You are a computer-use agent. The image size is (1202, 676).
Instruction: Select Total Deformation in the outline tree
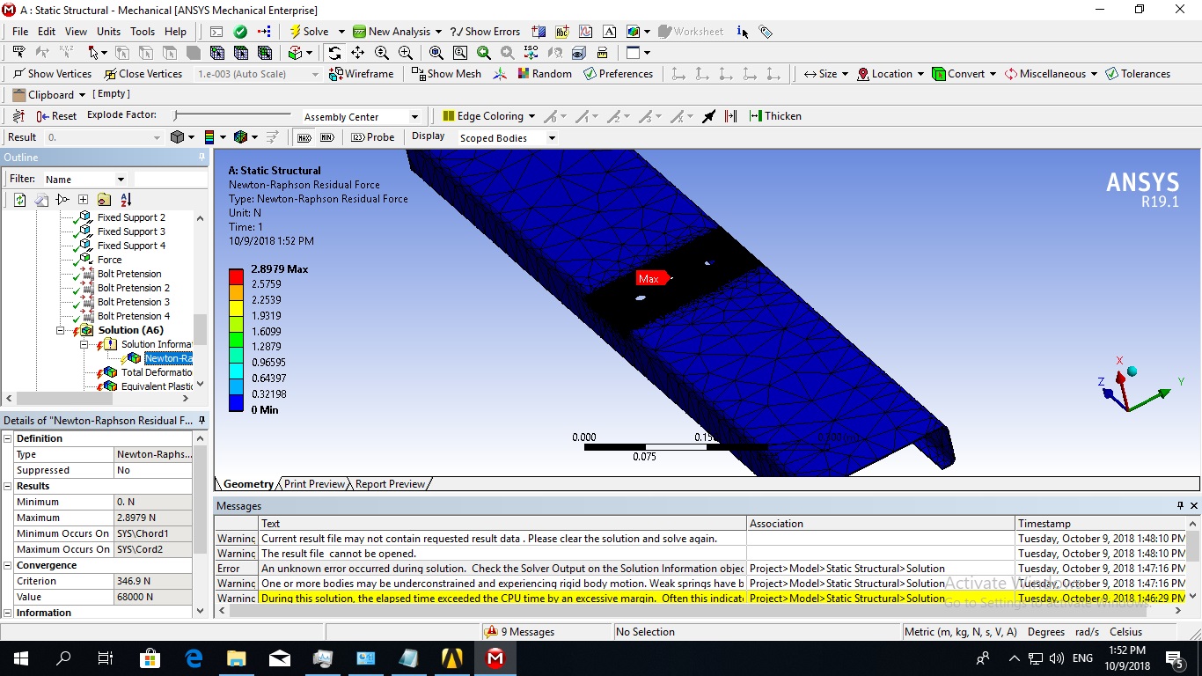point(156,372)
